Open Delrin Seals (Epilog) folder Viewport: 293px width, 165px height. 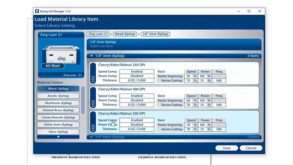[x=58, y=125]
